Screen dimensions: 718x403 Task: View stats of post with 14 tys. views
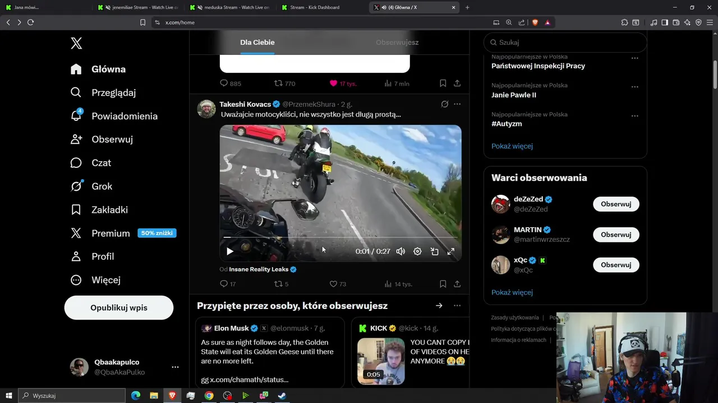tap(398, 284)
